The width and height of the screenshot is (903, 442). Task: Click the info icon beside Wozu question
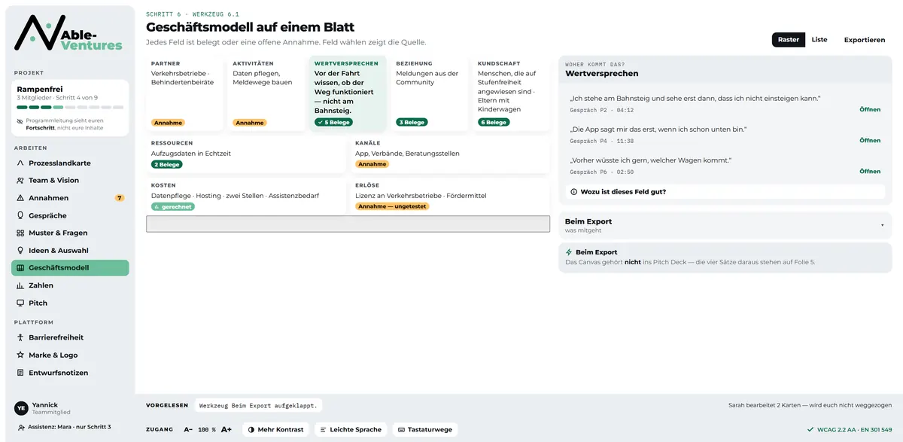click(574, 192)
